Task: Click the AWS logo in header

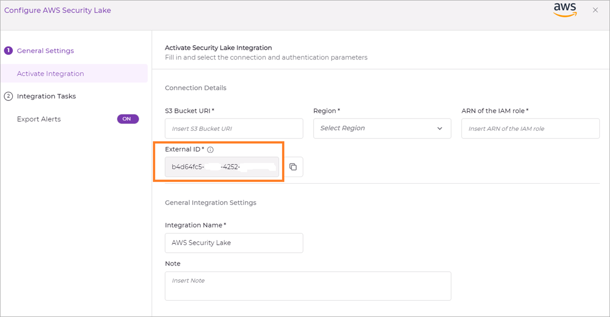Action: (x=565, y=10)
